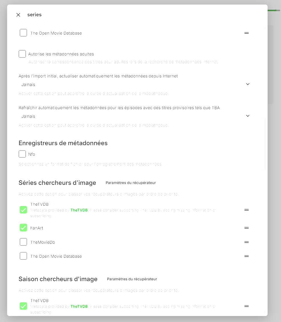This screenshot has height=322, width=281.
Task: Open Paramètres du récupérateur for Séries chercheurs d'image
Action: pyautogui.click(x=131, y=183)
